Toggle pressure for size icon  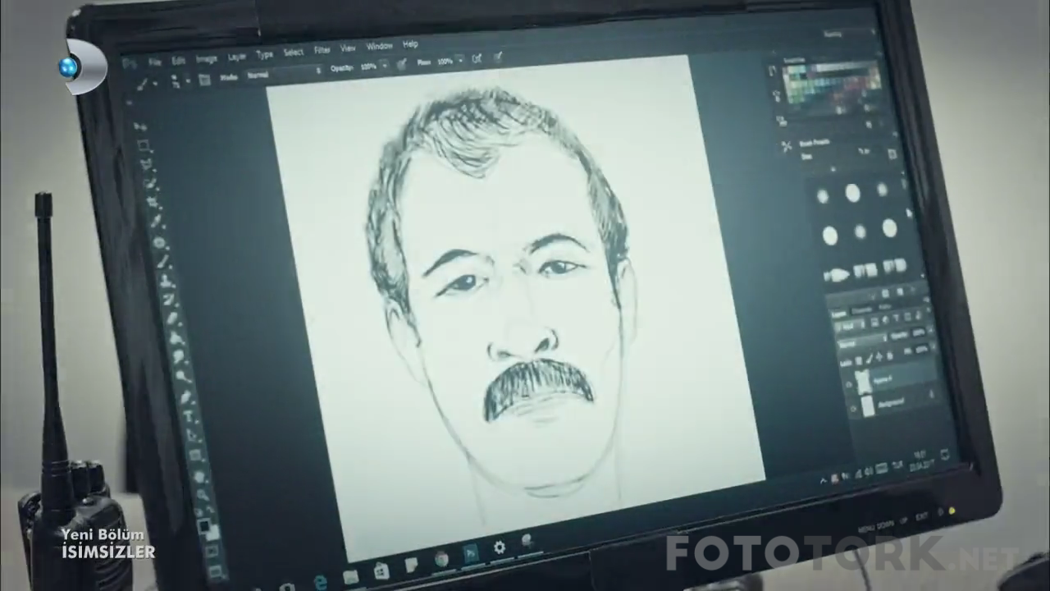(x=498, y=57)
